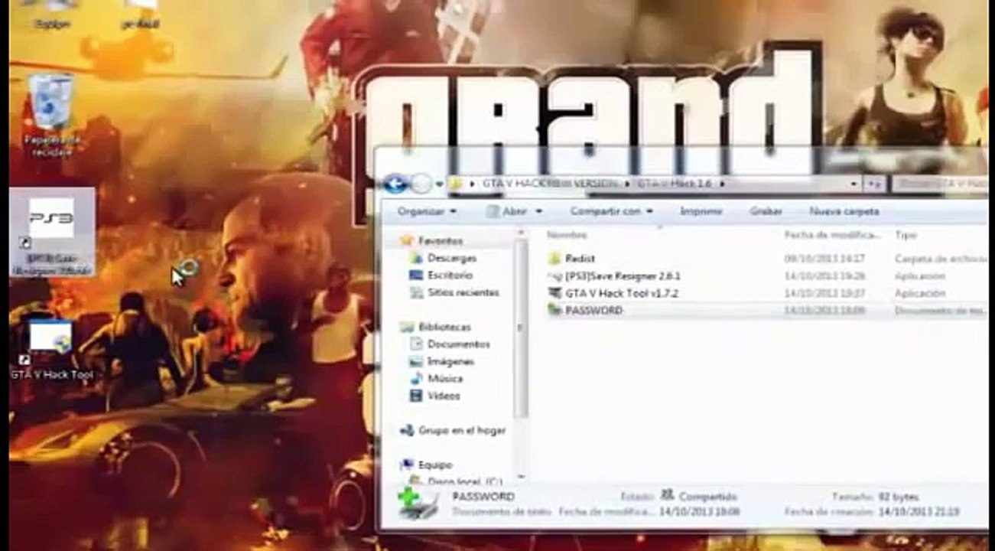
Task: Click the Save Resigner application icon
Action: (554, 275)
